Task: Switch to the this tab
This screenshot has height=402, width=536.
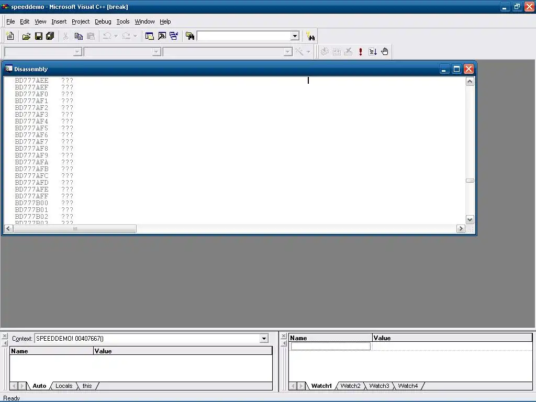Action: point(87,386)
